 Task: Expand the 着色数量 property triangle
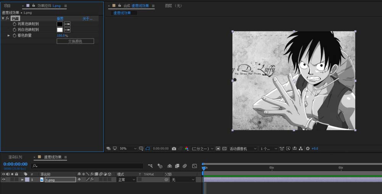click(x=9, y=35)
